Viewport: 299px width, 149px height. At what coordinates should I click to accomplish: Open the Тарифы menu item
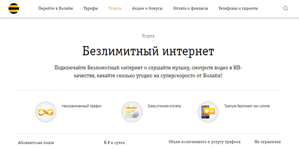91,8
